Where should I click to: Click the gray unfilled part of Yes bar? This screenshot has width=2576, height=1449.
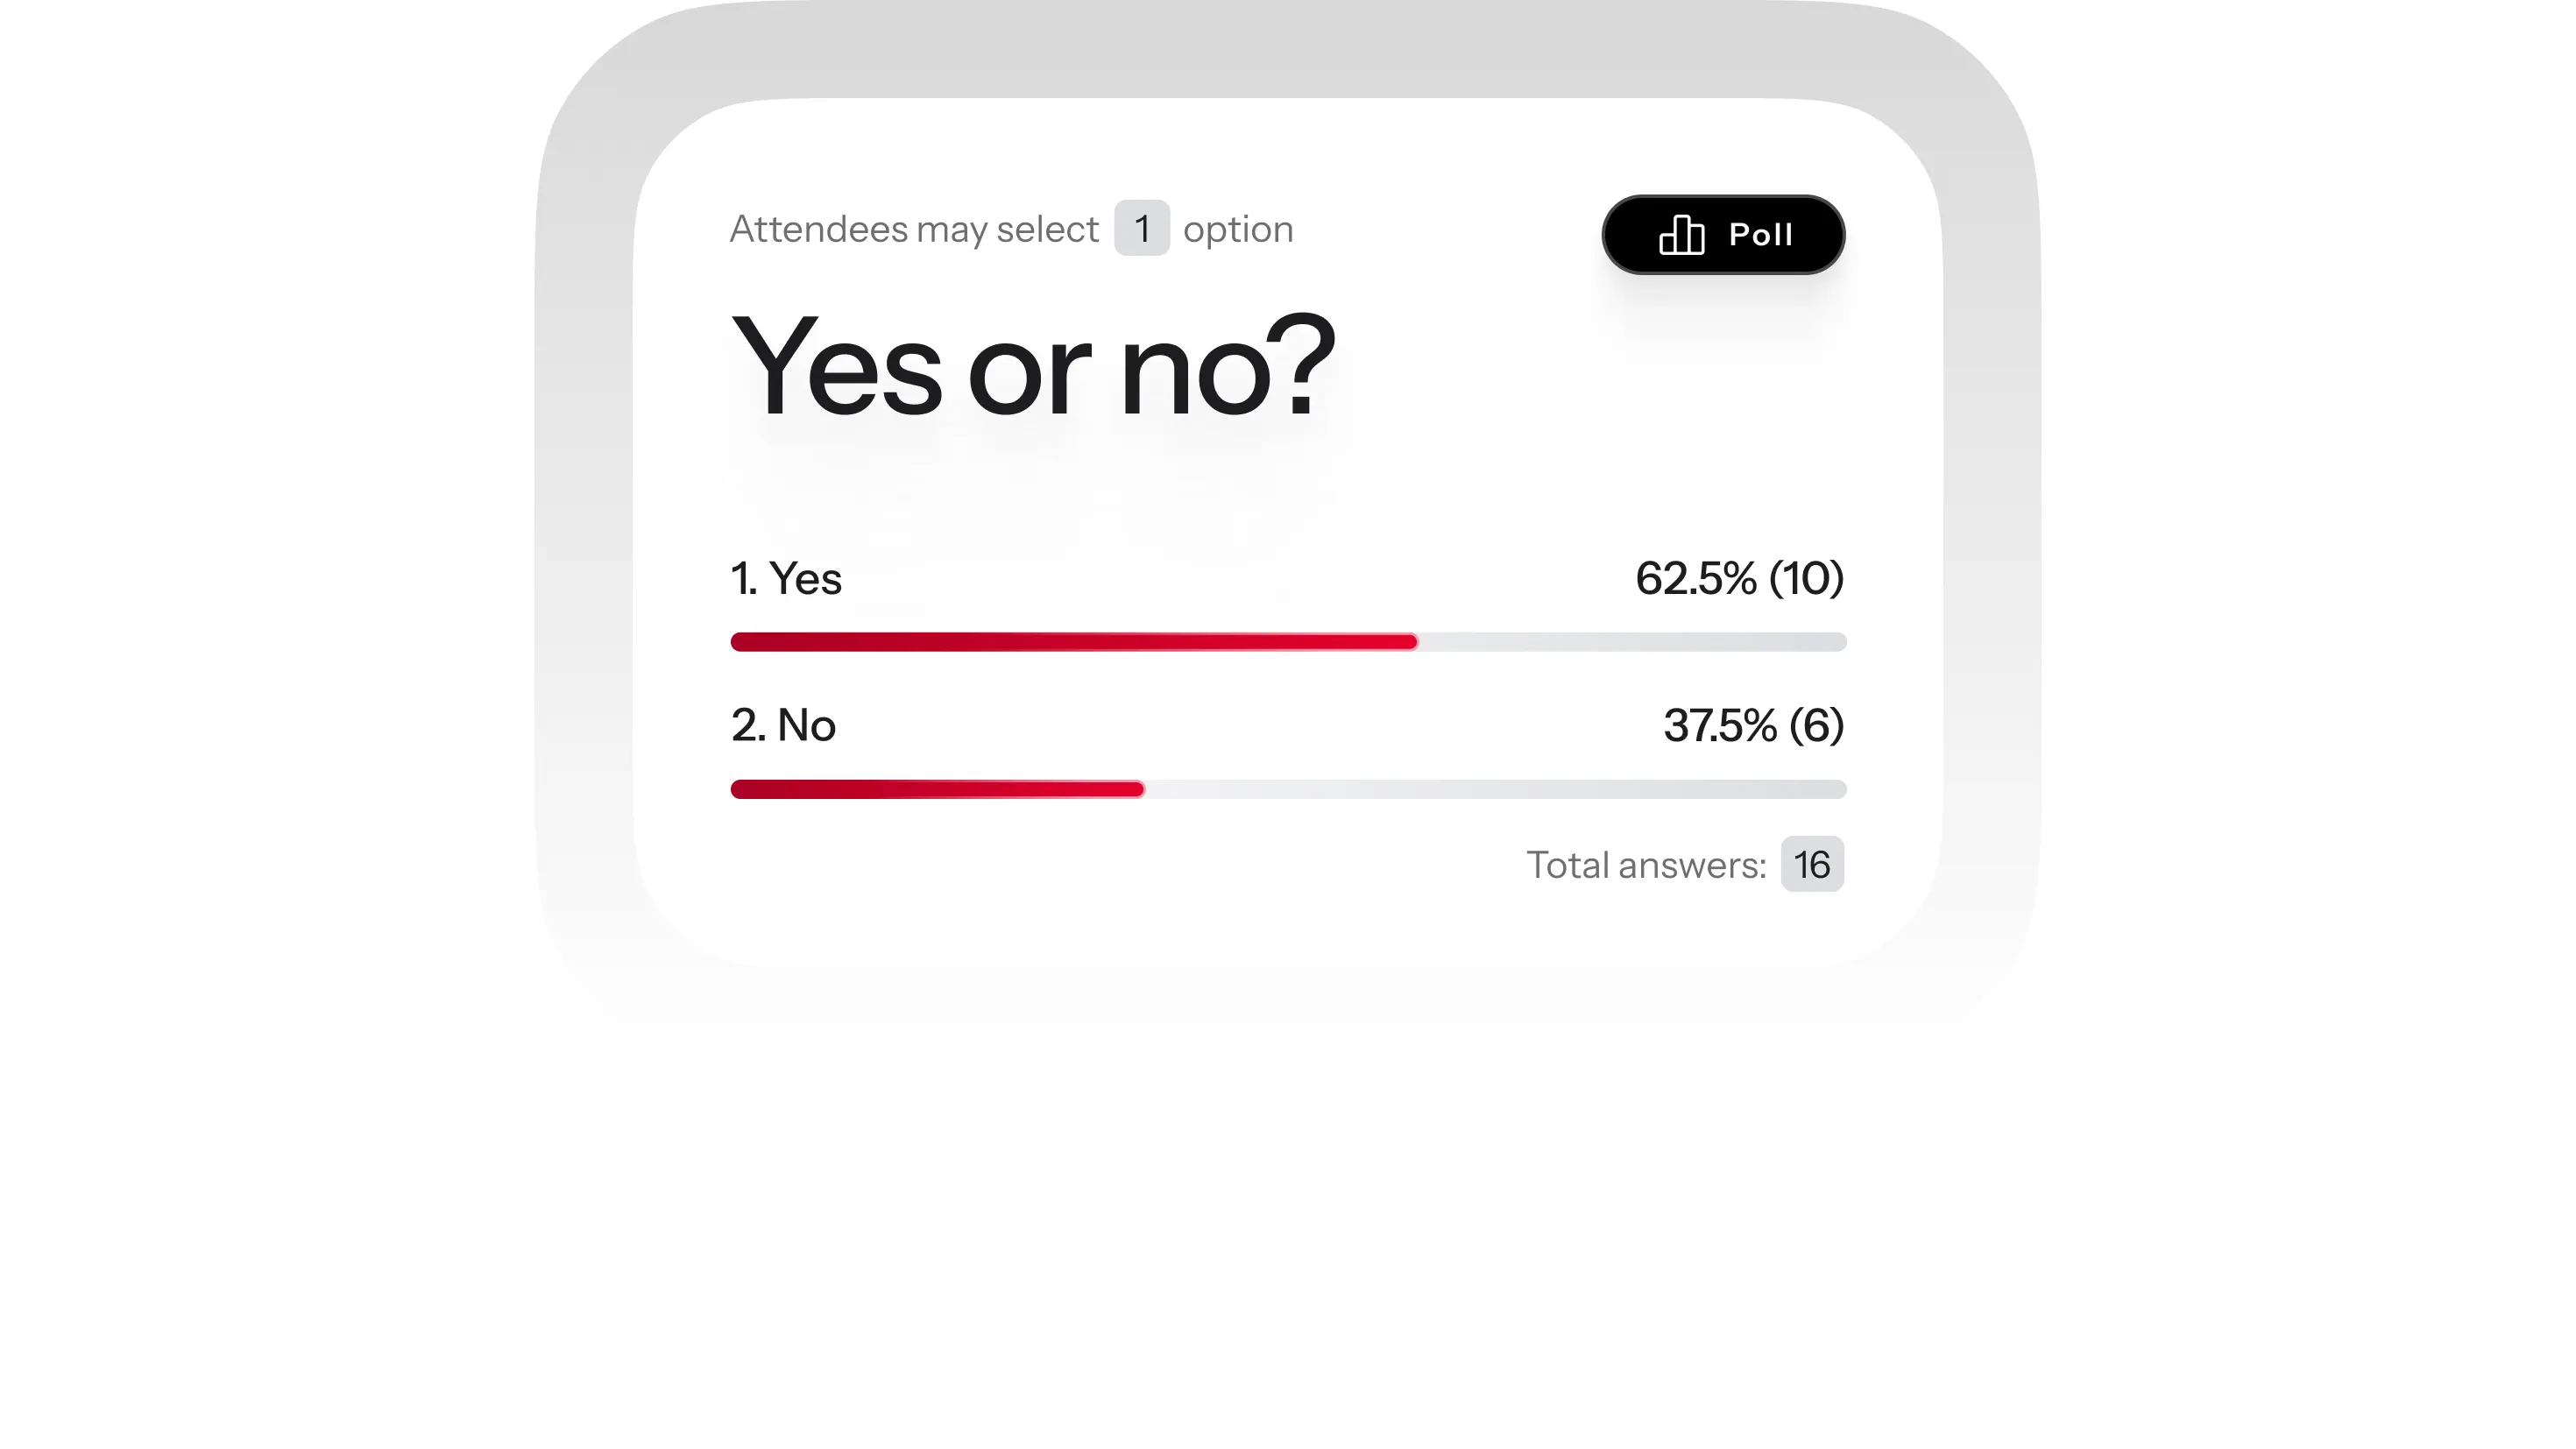1630,642
